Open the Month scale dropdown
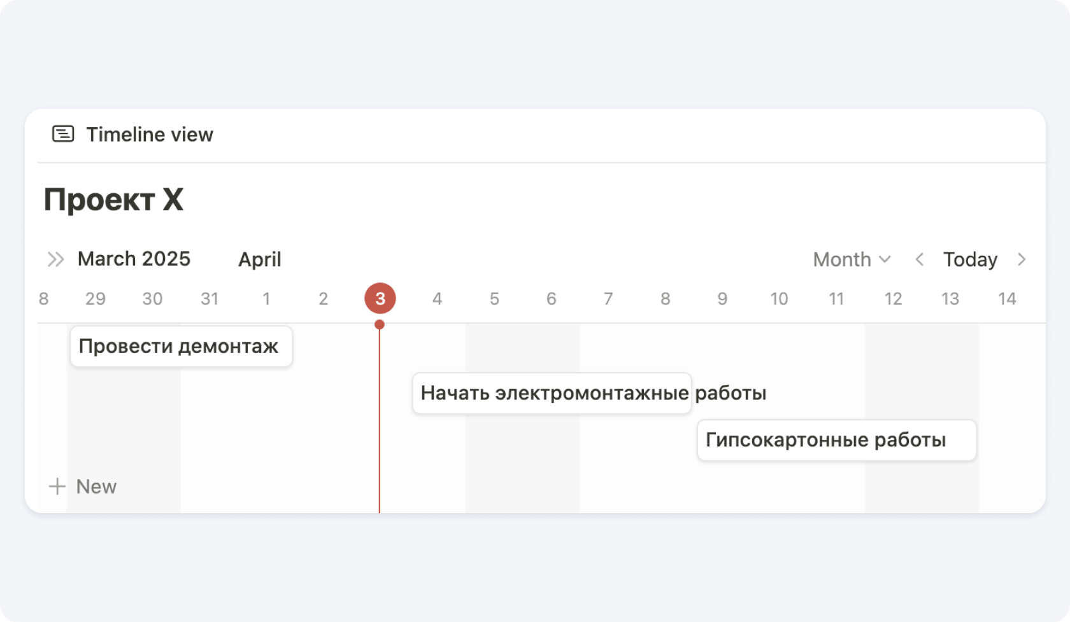Image resolution: width=1070 pixels, height=622 pixels. (851, 259)
